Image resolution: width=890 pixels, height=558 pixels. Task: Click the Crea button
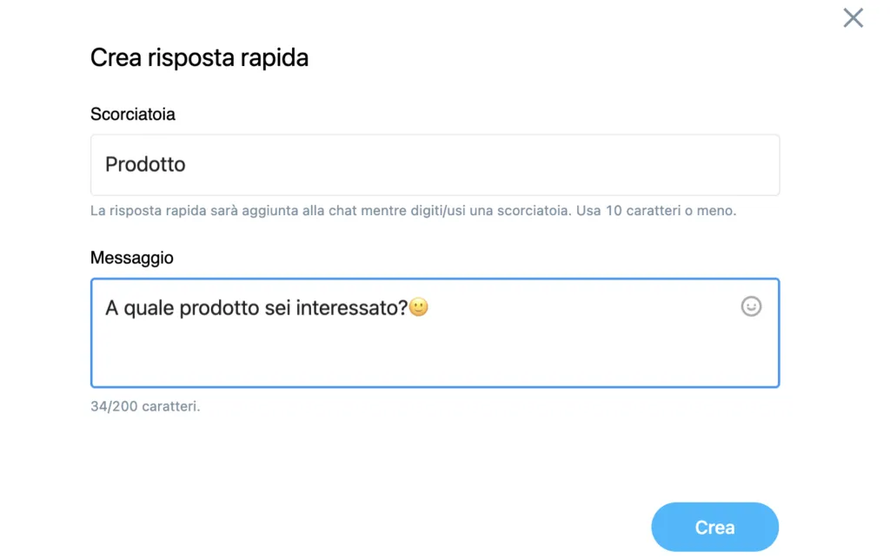[714, 527]
